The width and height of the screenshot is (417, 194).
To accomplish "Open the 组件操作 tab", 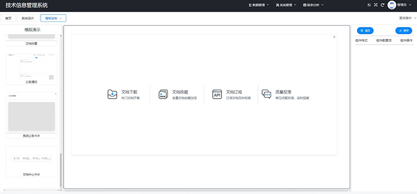I will [x=407, y=41].
